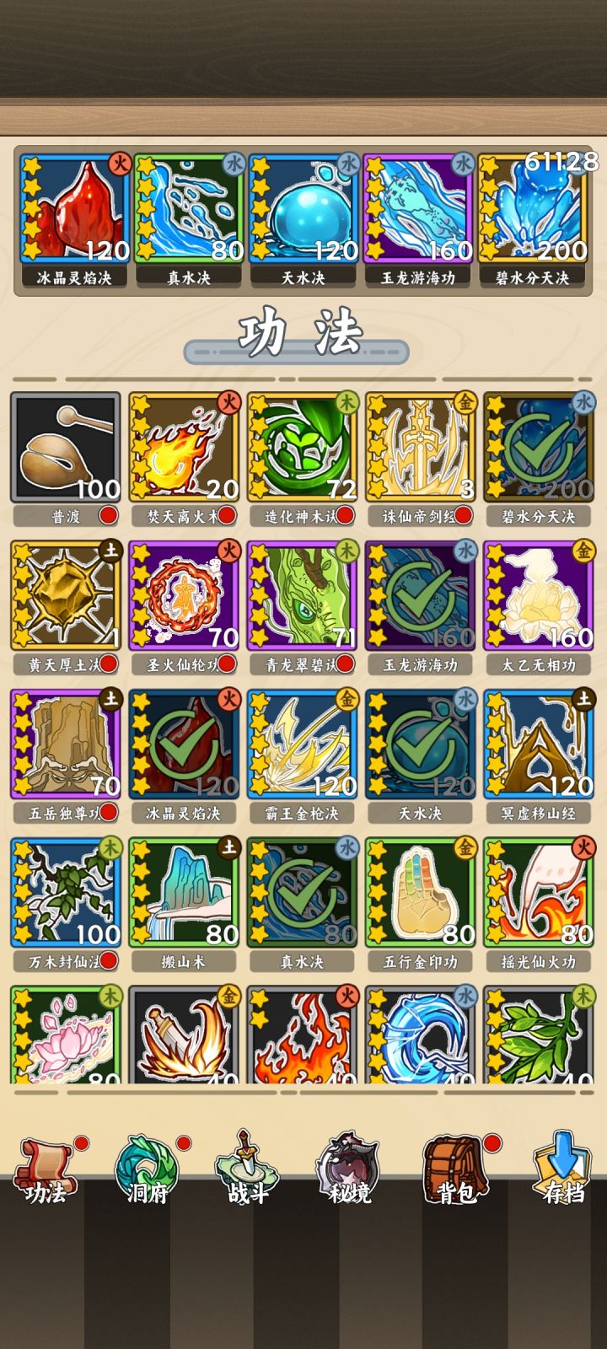This screenshot has width=607, height=1349.
Task: Pick the 五行金印功 hand skill icon
Action: point(420,892)
